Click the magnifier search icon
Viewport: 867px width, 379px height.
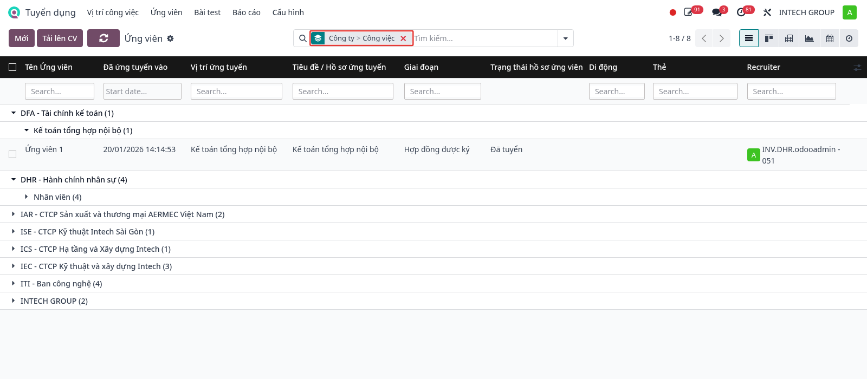[303, 38]
